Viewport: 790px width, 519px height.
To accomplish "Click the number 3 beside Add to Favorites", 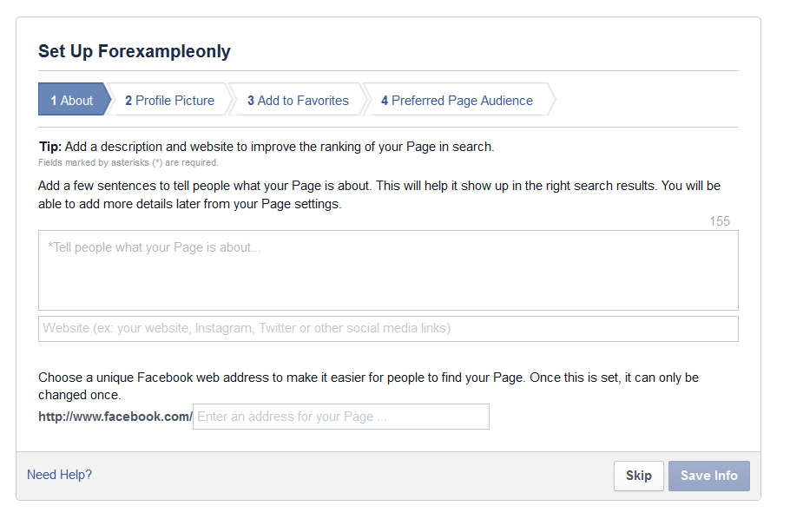I will point(251,101).
